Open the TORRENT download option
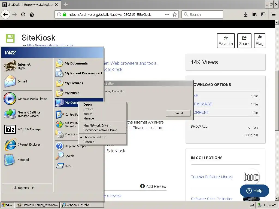Image resolution: width=279 pixels, height=209 pixels. point(201,112)
